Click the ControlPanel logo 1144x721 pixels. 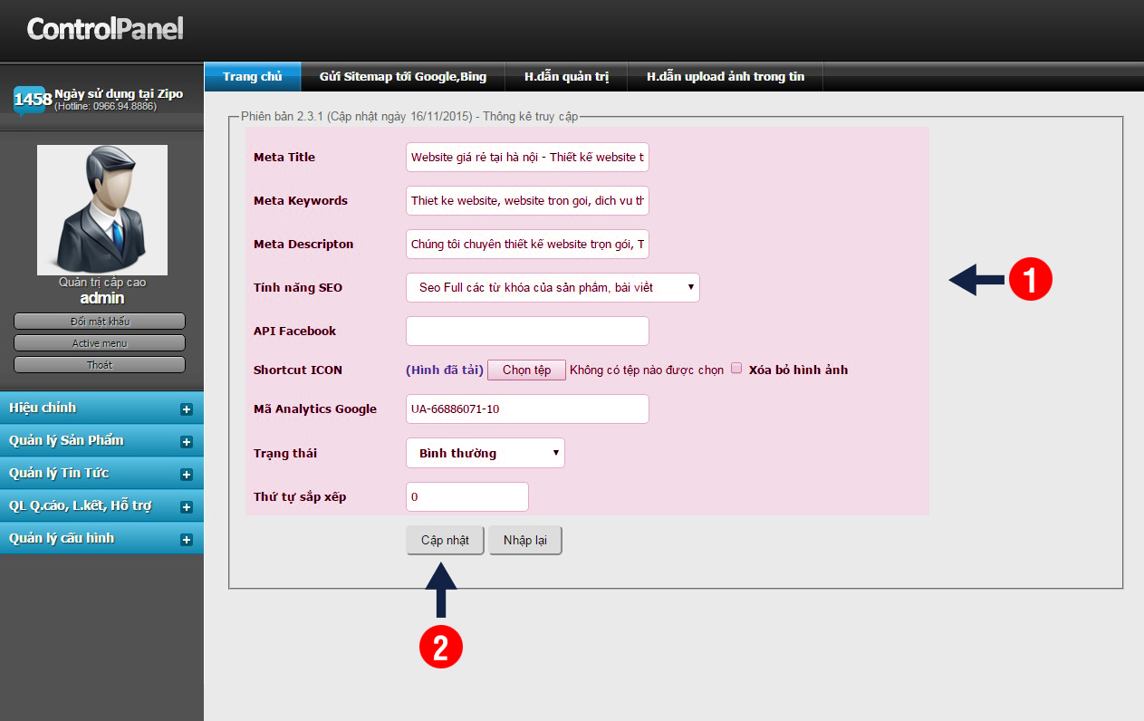coord(105,29)
